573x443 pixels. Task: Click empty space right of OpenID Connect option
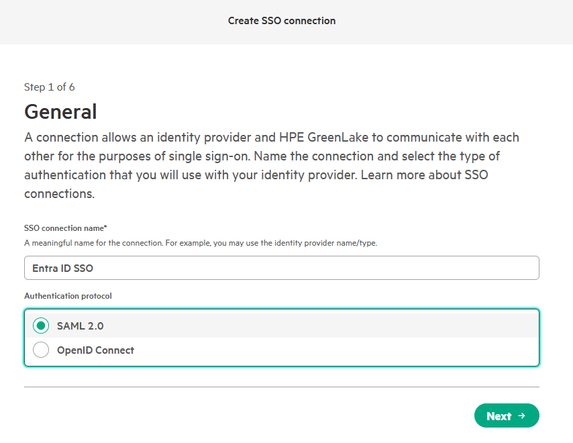(x=335, y=350)
